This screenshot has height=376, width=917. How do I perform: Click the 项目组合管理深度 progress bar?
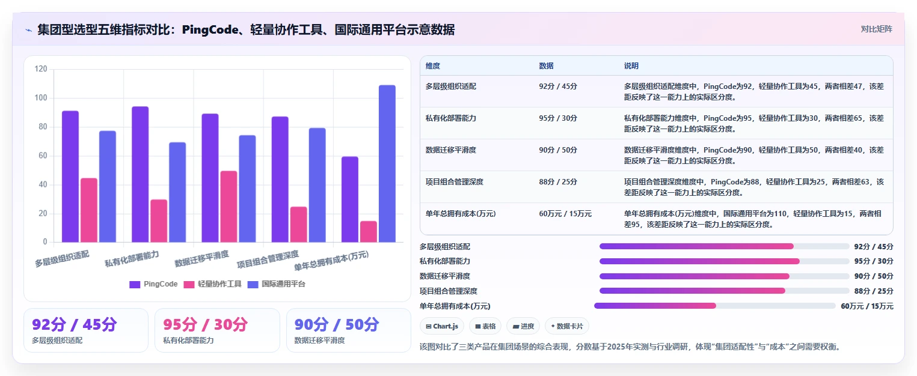(724, 291)
